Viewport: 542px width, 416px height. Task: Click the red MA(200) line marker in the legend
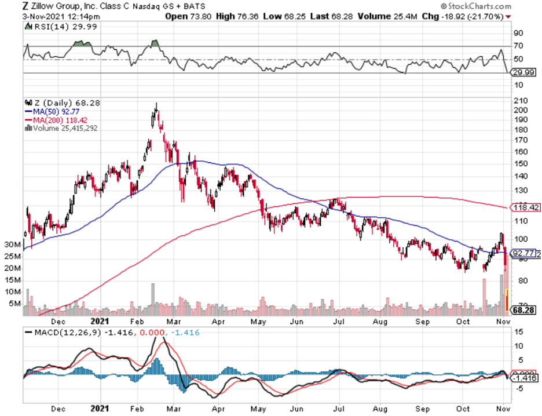tap(27, 120)
